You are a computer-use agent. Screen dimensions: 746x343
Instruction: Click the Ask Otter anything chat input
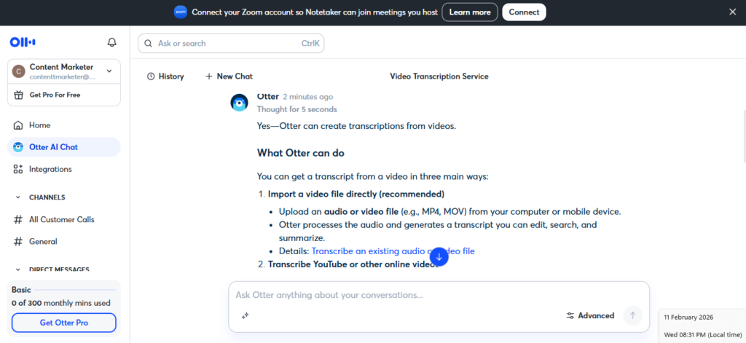439,295
